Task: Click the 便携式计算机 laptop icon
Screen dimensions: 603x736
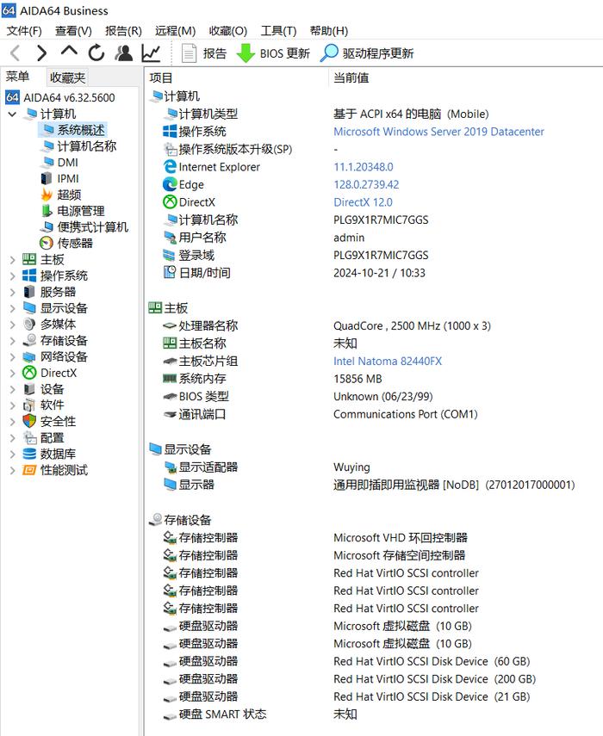Action: 47,226
